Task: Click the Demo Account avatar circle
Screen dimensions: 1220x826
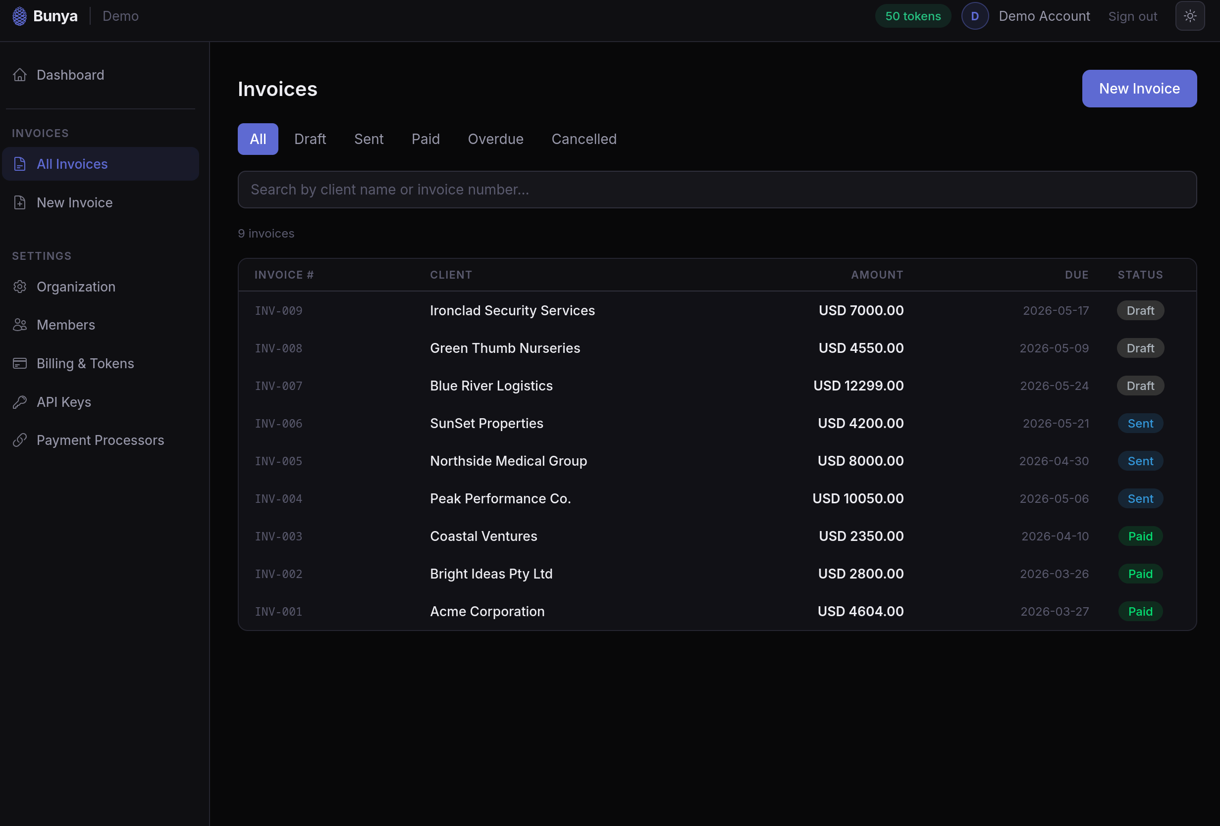Action: [x=974, y=16]
